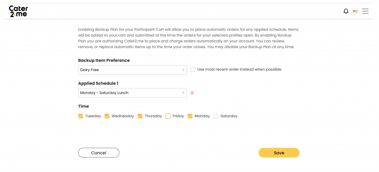Enable the Saturday checkbox
The height and width of the screenshot is (172, 379).
[x=216, y=116]
